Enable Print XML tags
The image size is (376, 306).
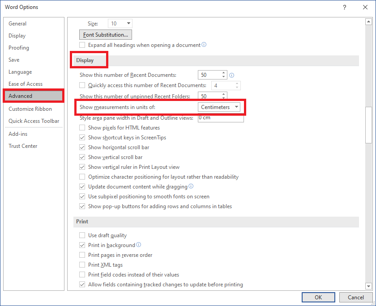click(x=82, y=265)
